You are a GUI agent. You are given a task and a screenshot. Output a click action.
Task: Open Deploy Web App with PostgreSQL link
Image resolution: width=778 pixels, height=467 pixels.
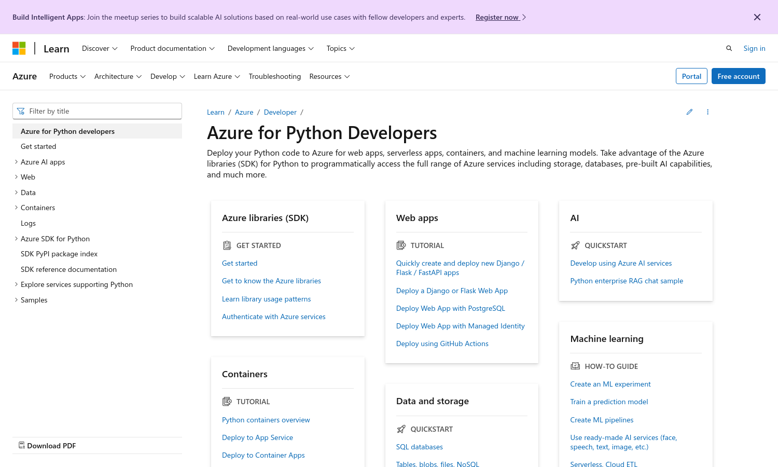pyautogui.click(x=450, y=308)
